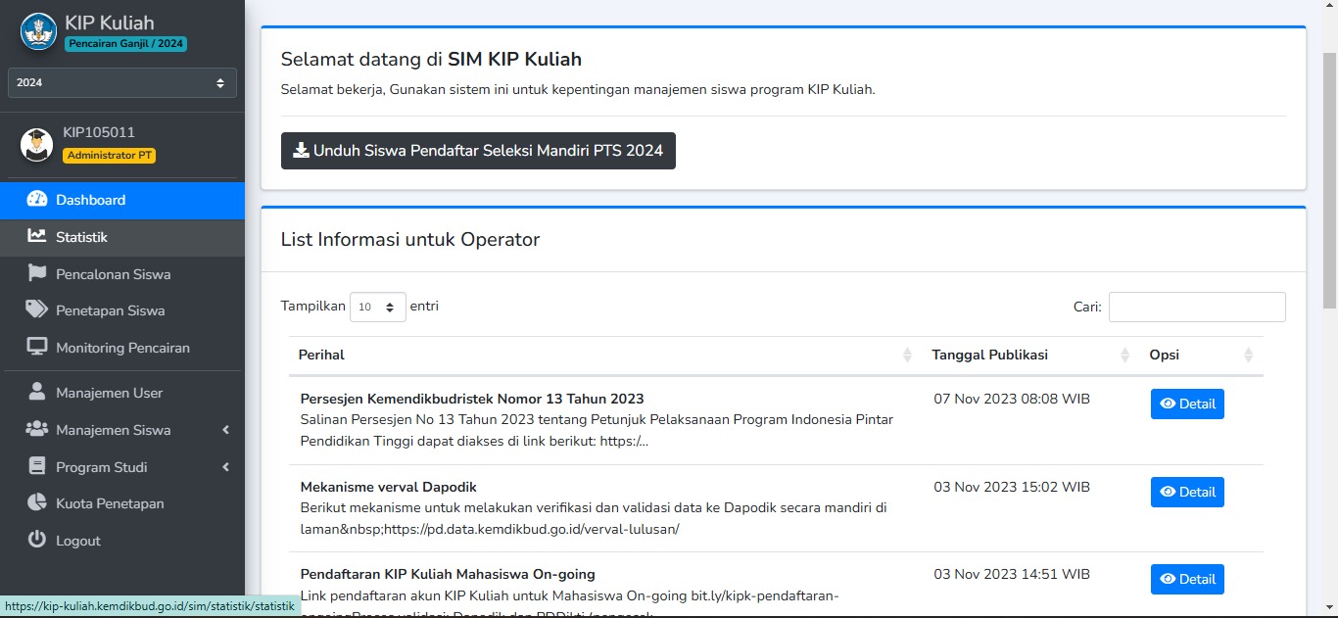Sort by the Perihal column arrows

tap(907, 355)
